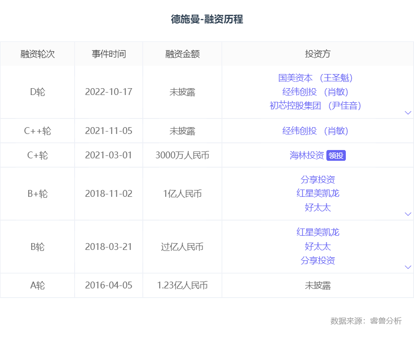Open 分享投资 link in B+轮 row
Image resolution: width=414 pixels, height=342 pixels.
coord(318,180)
